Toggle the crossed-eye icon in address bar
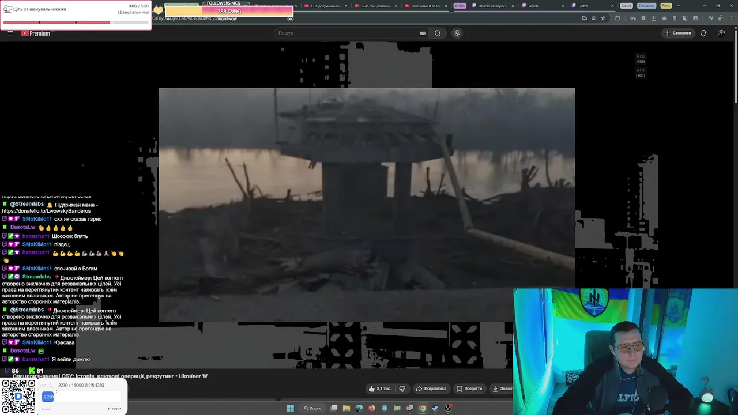The image size is (738, 415). [594, 18]
